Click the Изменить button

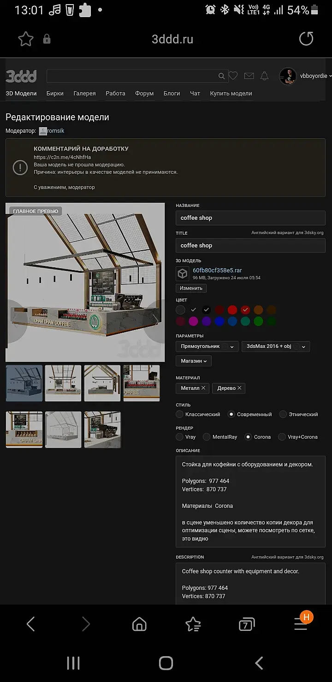point(191,288)
